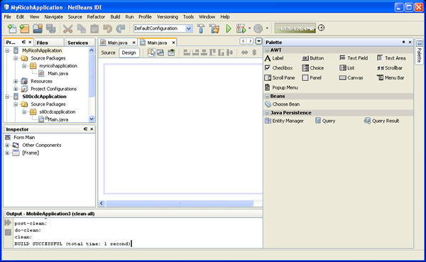The width and height of the screenshot is (426, 262).
Task: Click the align left in column icon
Action: (187, 52)
